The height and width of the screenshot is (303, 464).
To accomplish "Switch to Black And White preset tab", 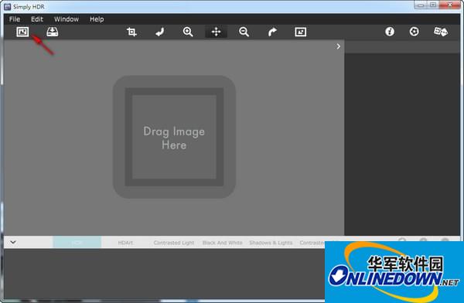I will coord(222,243).
